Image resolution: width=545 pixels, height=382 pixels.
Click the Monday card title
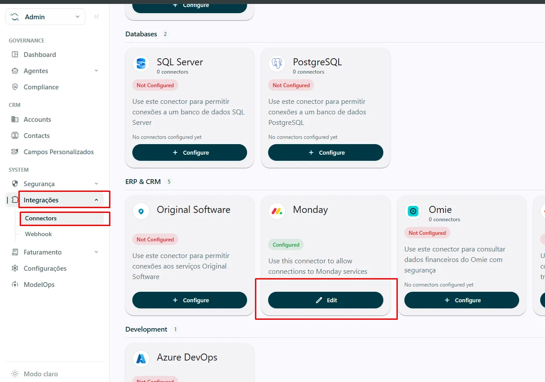(311, 210)
